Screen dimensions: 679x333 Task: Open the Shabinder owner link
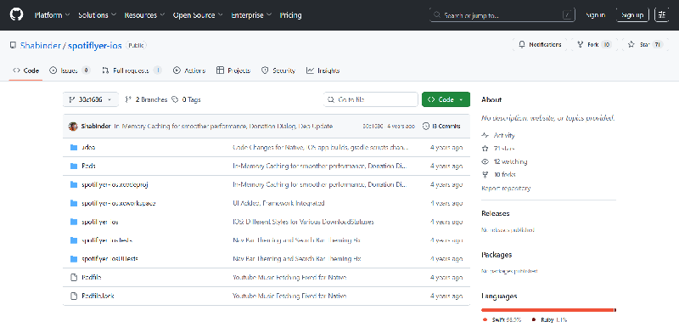[x=41, y=45]
